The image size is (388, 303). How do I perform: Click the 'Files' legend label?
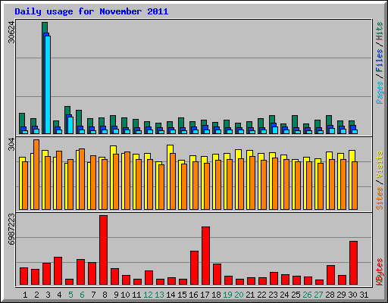tap(380, 61)
